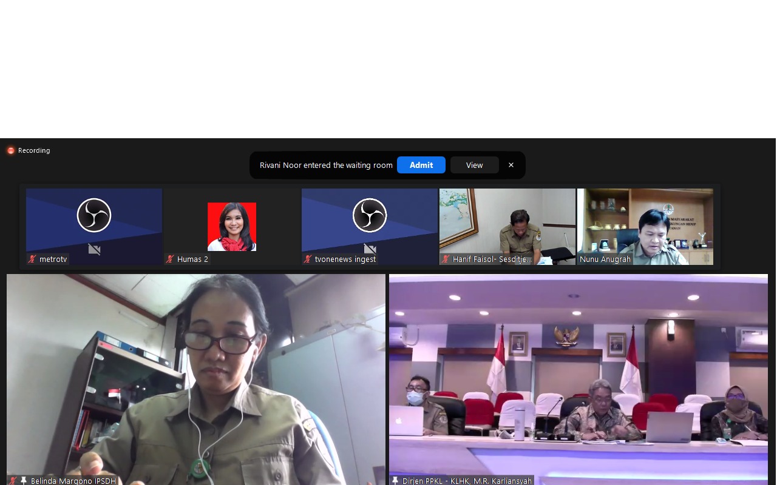Click muted mic icon on tvonenews ingest

pyautogui.click(x=308, y=259)
